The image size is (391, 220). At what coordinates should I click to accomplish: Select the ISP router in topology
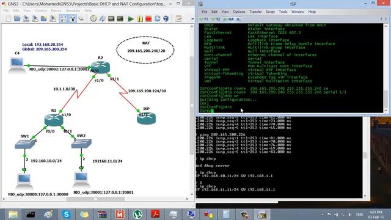click(147, 119)
